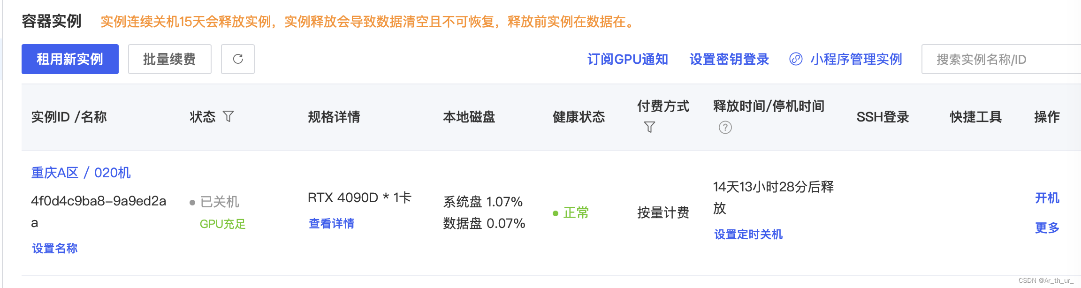Click the 小程序 circular icon near 小程序管理实例
Screen dimensions: 1081x288
click(x=795, y=60)
